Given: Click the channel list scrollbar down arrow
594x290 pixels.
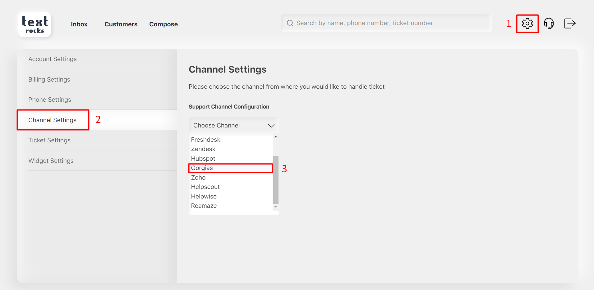Looking at the screenshot, I should (x=276, y=207).
